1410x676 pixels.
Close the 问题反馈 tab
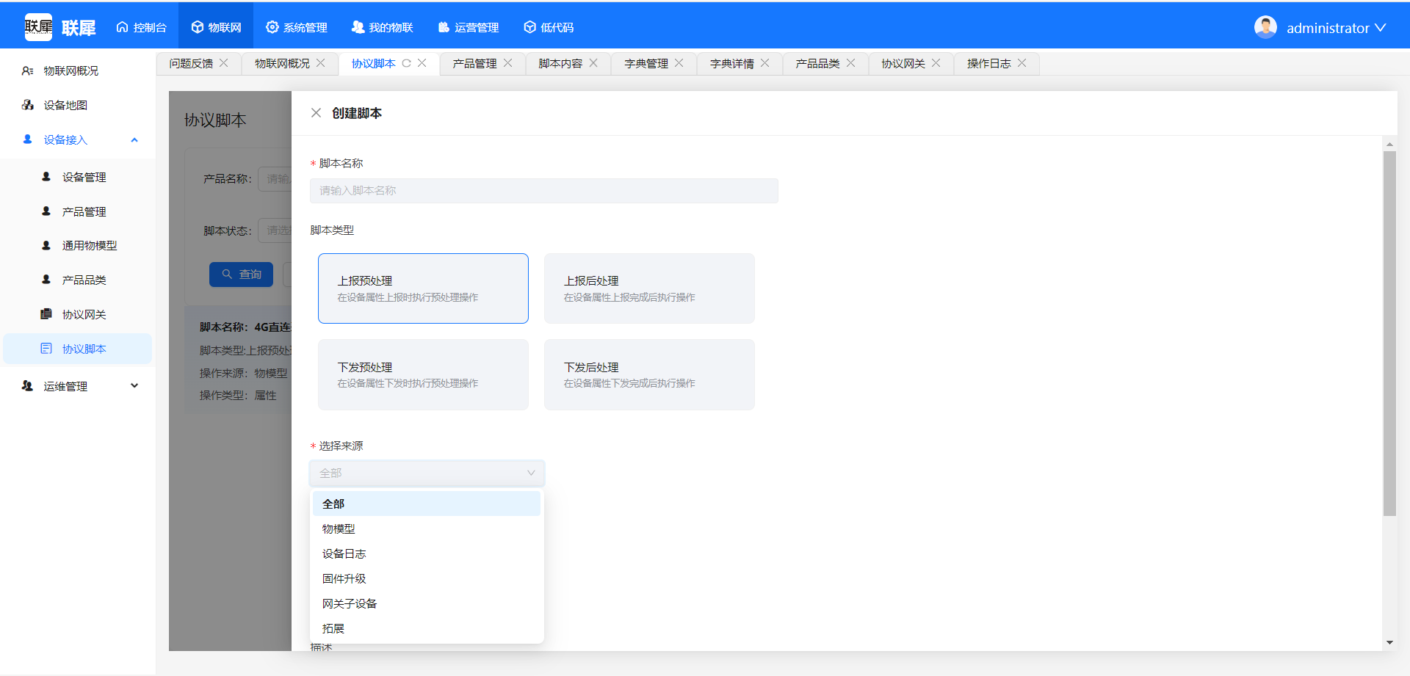click(224, 64)
